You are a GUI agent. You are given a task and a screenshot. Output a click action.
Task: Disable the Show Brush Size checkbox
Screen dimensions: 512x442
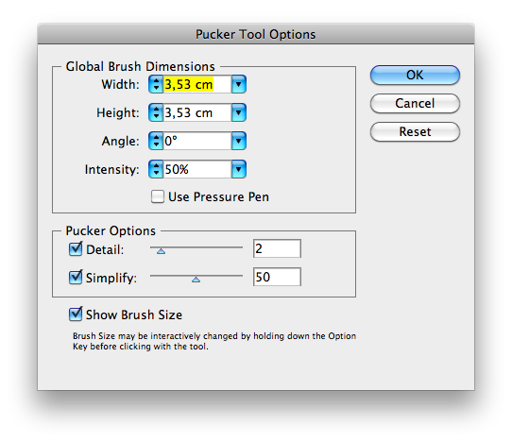pyautogui.click(x=76, y=314)
